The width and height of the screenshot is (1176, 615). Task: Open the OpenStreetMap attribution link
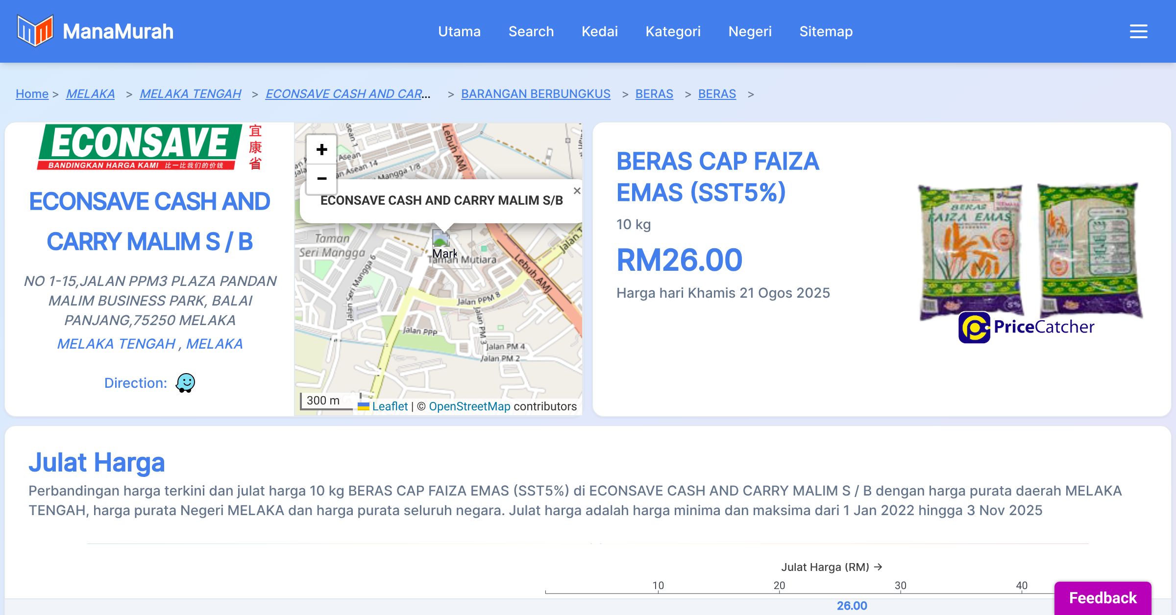[469, 406]
